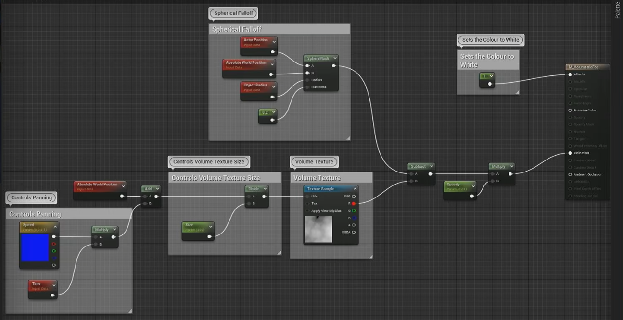Select the Absolute World Position node beside Add

pyautogui.click(x=100, y=190)
